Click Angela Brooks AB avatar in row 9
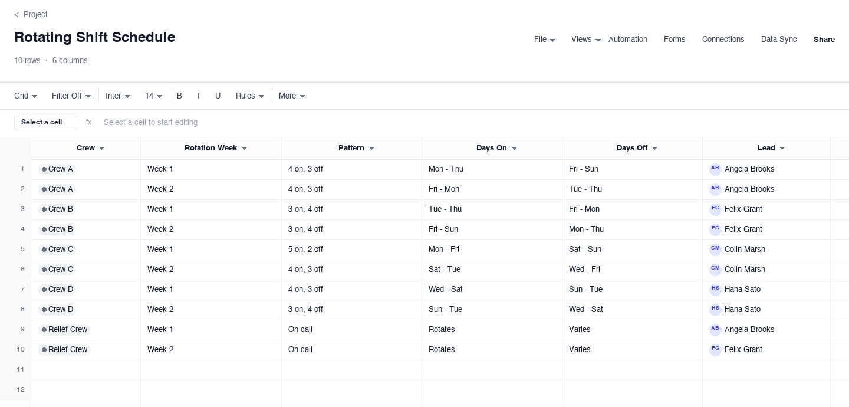Viewport: 849px width, 407px height. coord(715,330)
